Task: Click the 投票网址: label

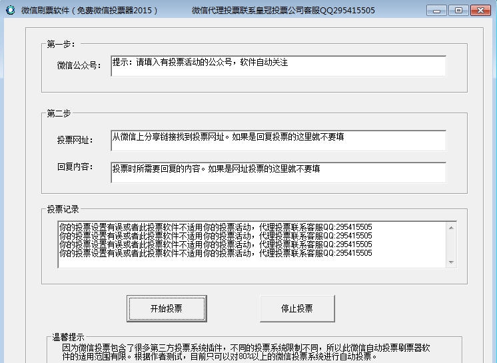Action: tap(75, 140)
